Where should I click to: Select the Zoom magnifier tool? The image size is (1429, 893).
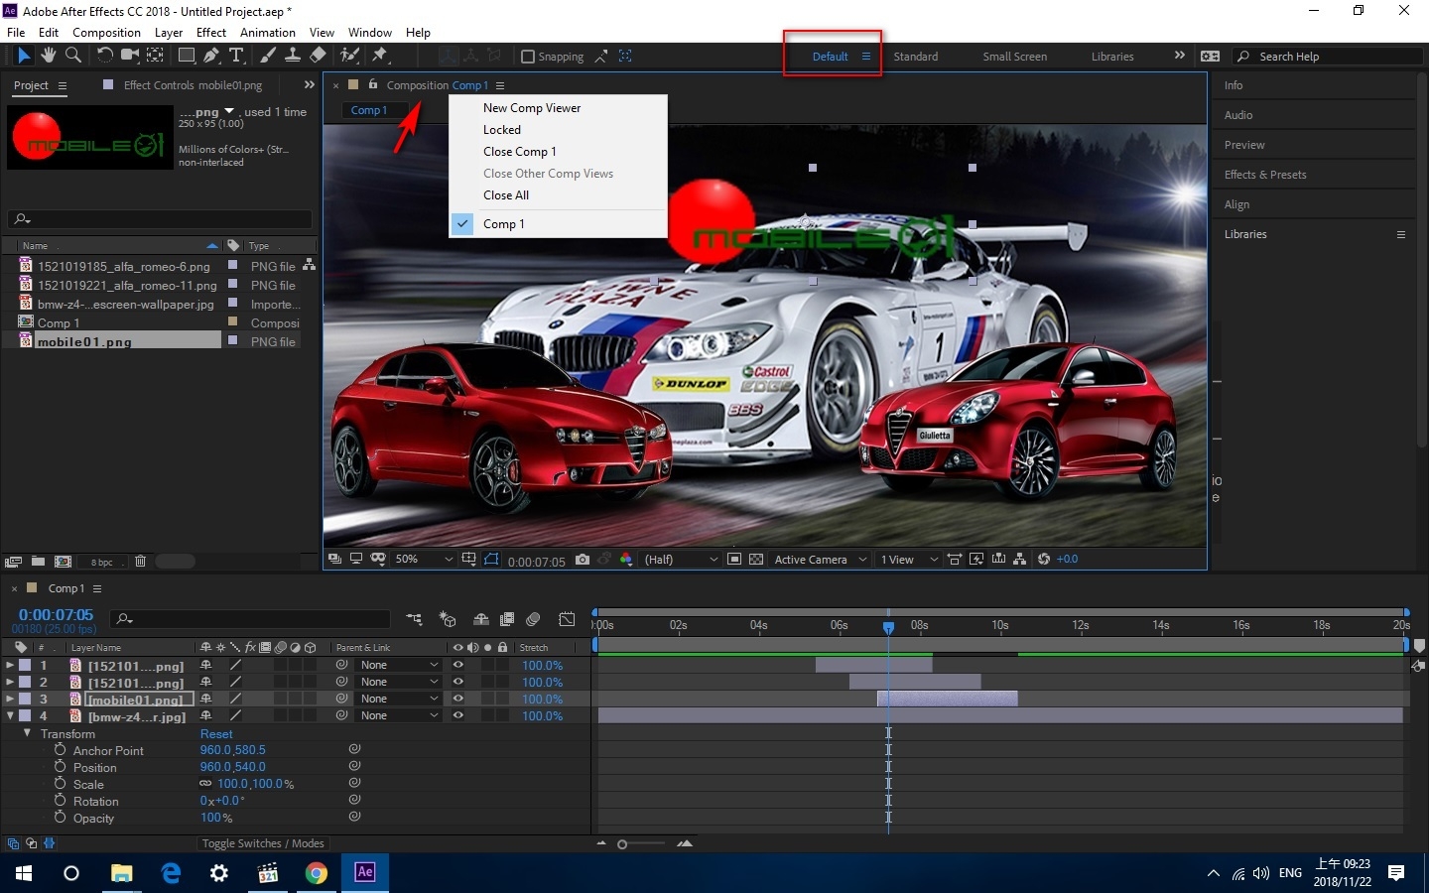click(x=72, y=56)
